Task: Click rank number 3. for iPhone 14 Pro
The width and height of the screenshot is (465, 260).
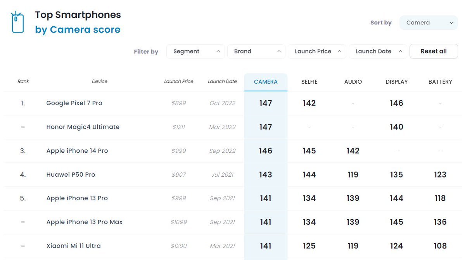Action: (23, 151)
